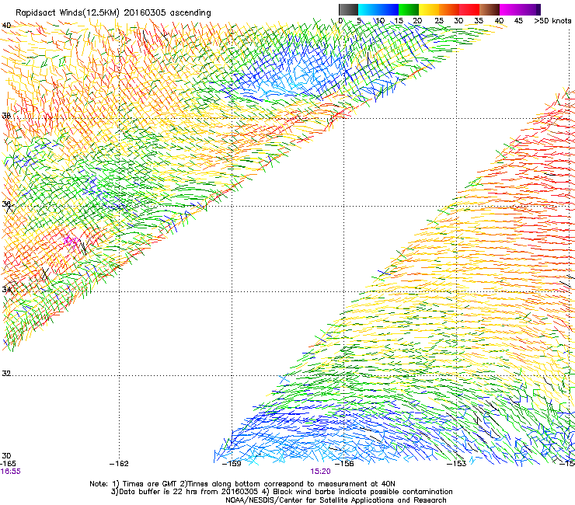Click the longitude label '-159'
Image resolution: width=575 pixels, height=505 pixels.
(232, 464)
